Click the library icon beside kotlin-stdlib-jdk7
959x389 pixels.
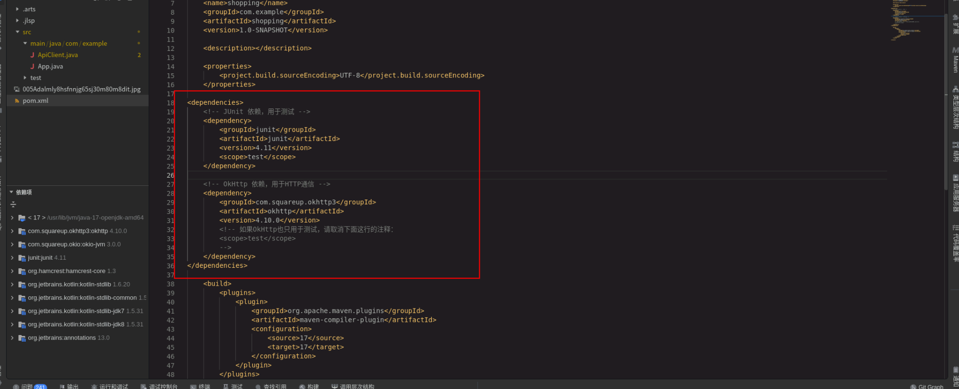[22, 311]
